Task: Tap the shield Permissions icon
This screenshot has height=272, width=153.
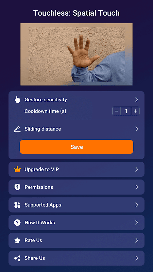Action: click(17, 187)
